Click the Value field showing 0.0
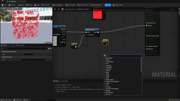Screen dimensions: 180x101 click(x=28, y=54)
